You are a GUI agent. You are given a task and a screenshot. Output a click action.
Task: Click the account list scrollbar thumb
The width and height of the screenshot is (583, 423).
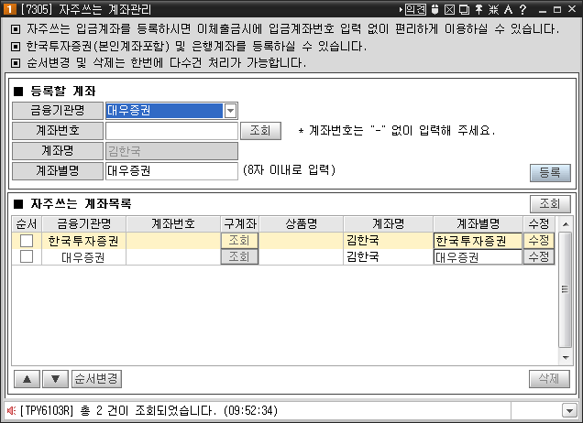tap(566, 289)
